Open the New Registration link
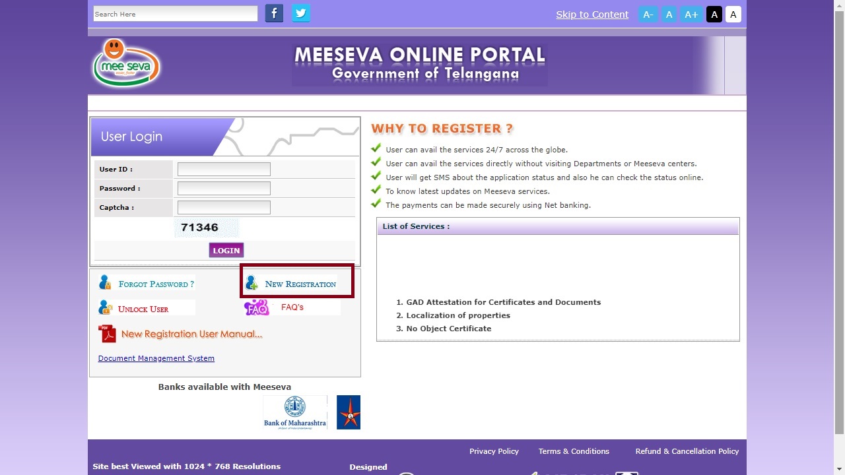This screenshot has width=845, height=475. point(300,284)
